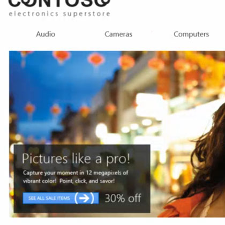Click the 30% off text
225x225 pixels.
(x=123, y=198)
